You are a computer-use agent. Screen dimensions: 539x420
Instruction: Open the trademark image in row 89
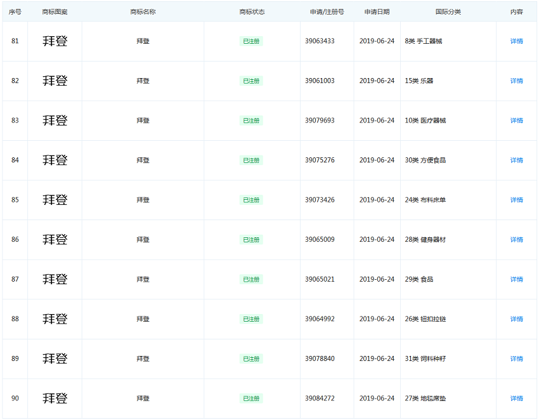tap(55, 359)
